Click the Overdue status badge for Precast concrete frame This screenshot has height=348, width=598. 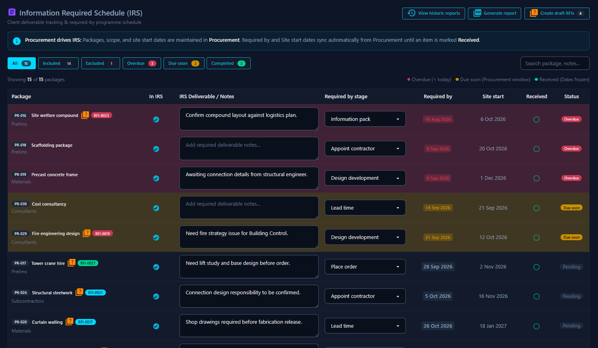coord(571,178)
